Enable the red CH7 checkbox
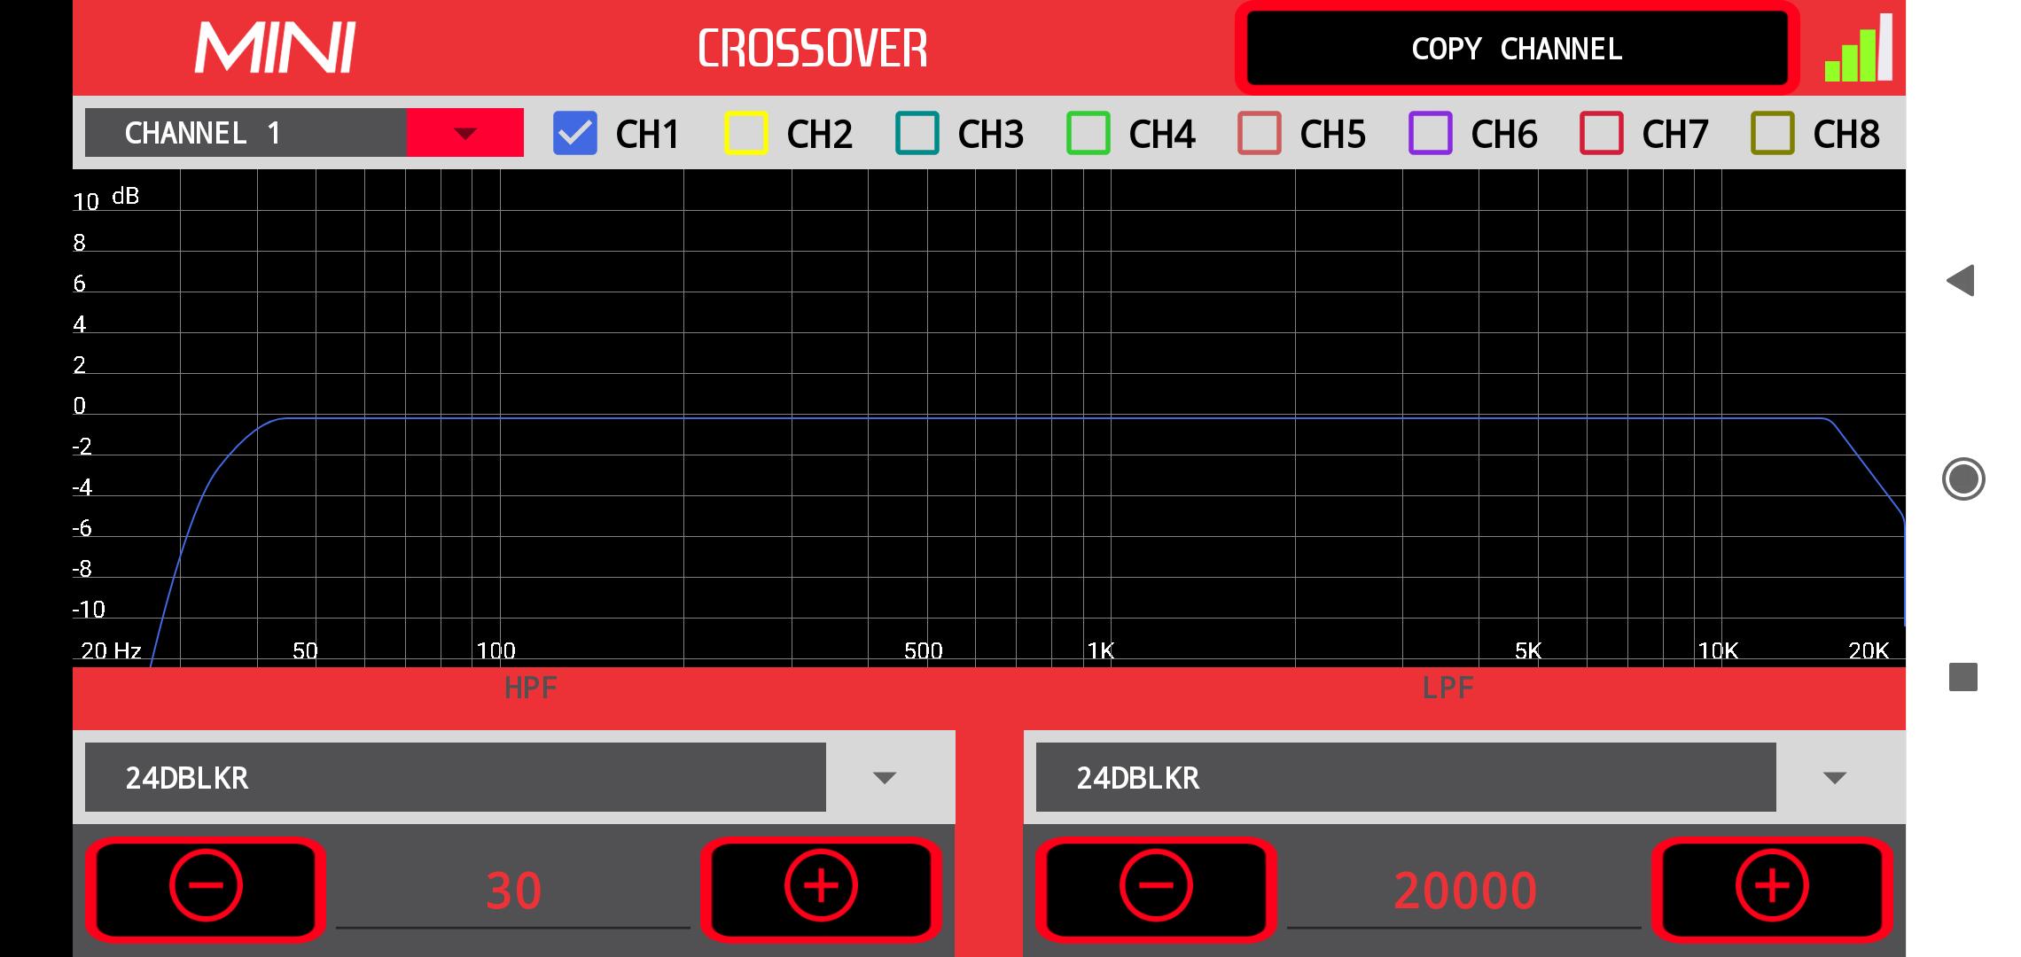 tap(1602, 134)
